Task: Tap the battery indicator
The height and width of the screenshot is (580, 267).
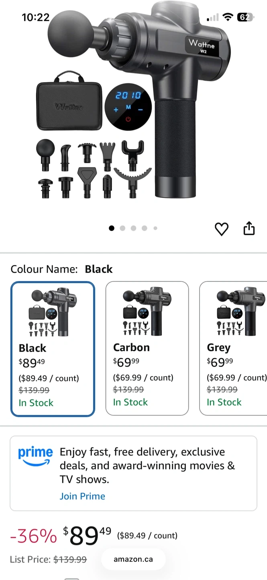Action: coord(245,17)
